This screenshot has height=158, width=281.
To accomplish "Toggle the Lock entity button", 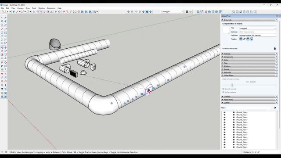I will click(x=244, y=39).
